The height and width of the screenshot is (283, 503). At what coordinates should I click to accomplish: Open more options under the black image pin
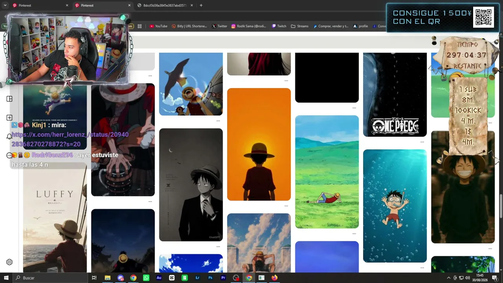[354, 108]
